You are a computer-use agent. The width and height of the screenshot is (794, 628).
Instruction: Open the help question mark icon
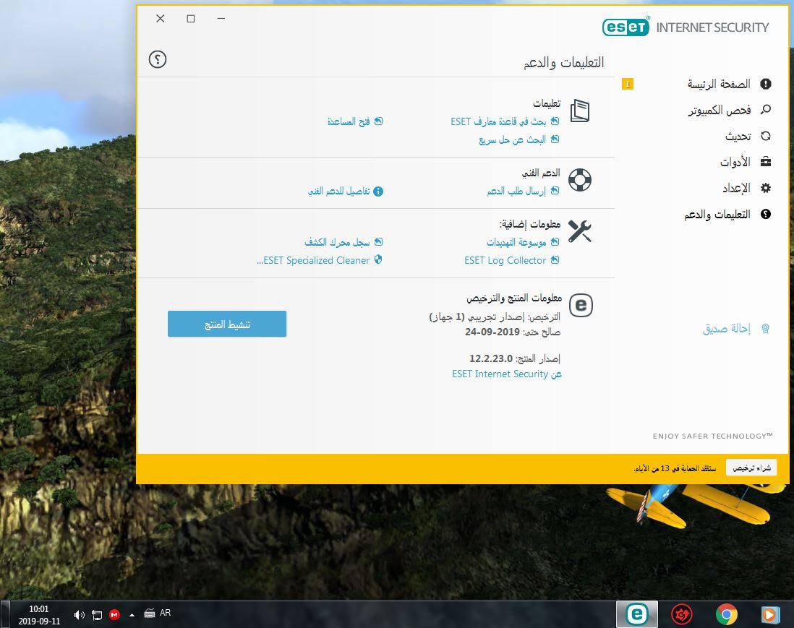click(x=158, y=59)
